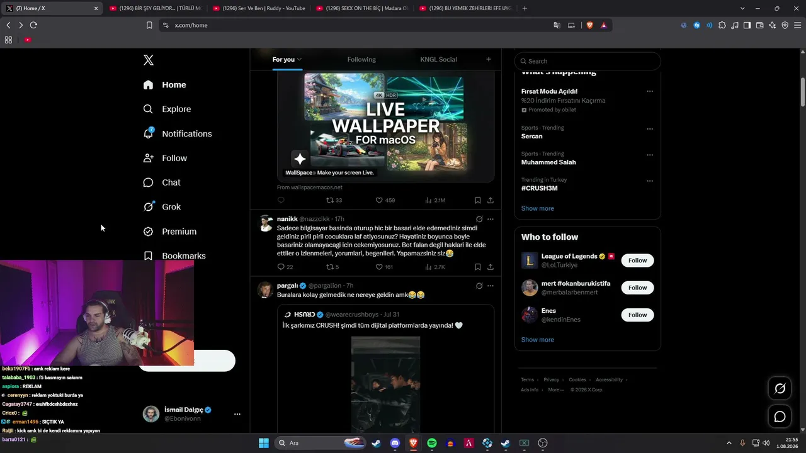
Task: Show hidden system tray icons
Action: [729, 443]
